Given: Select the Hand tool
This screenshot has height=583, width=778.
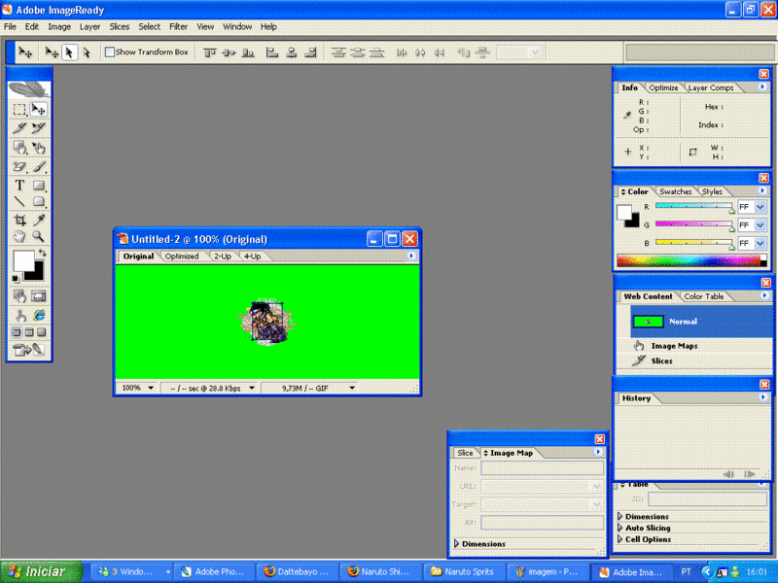Looking at the screenshot, I should click(19, 236).
